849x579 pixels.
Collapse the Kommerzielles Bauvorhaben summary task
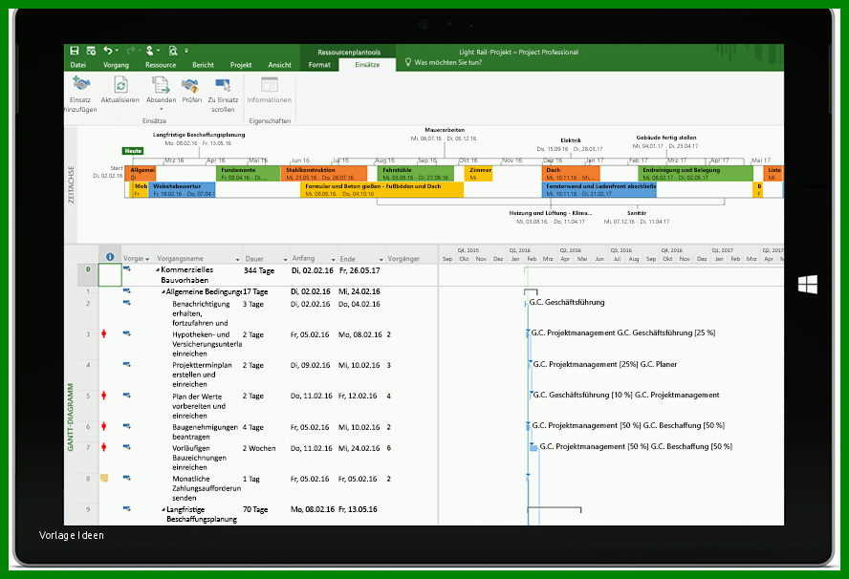pyautogui.click(x=158, y=269)
